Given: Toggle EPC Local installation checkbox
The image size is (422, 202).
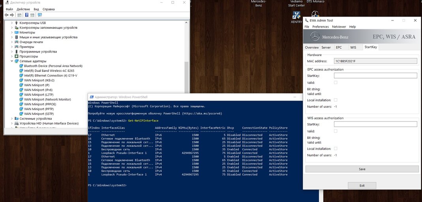Looking at the screenshot, I should (x=336, y=100).
